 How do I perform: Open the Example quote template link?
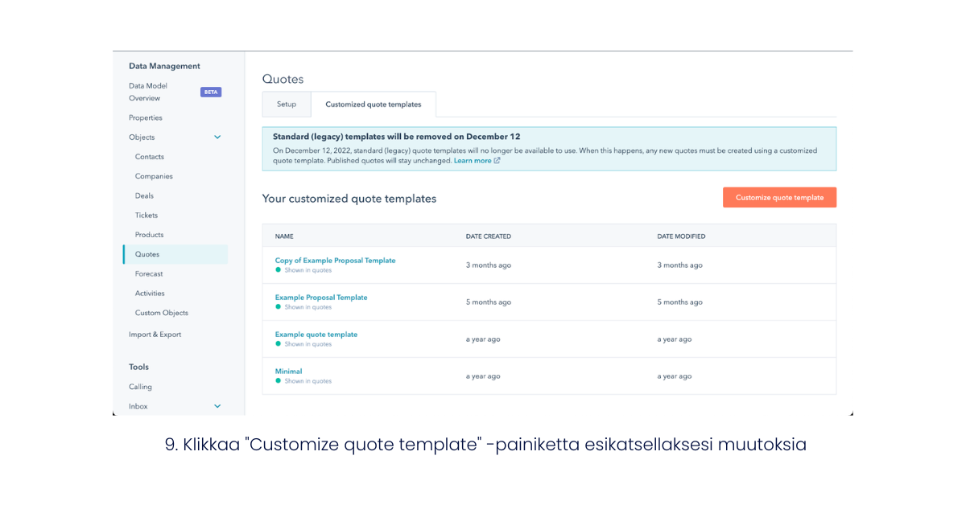[316, 335]
